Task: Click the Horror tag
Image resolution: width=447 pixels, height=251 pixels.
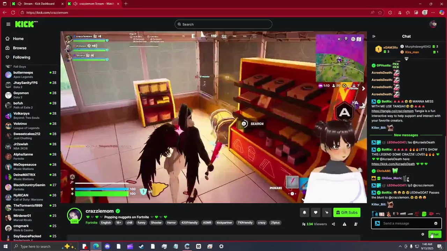Action: pyautogui.click(x=171, y=223)
